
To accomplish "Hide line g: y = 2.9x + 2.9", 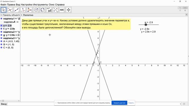I will point(1,35).
